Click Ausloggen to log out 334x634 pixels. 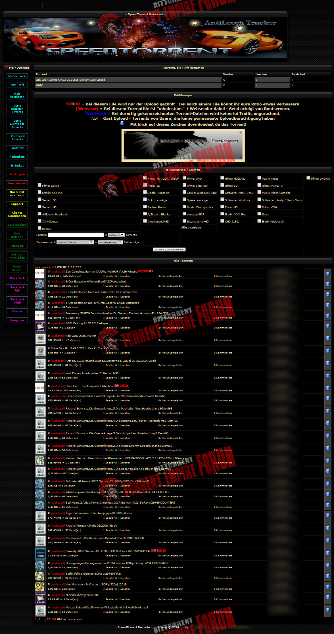[17, 174]
